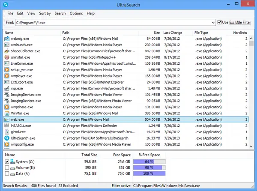This screenshot has width=257, height=191.
Task: Uncheck the System (C:) drive checkbox
Action: [7, 161]
